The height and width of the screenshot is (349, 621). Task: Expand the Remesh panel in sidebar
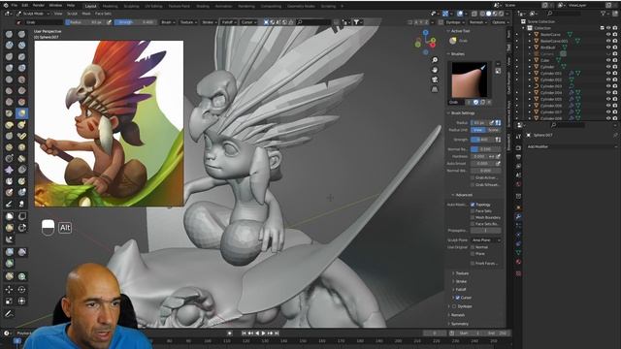click(x=458, y=315)
